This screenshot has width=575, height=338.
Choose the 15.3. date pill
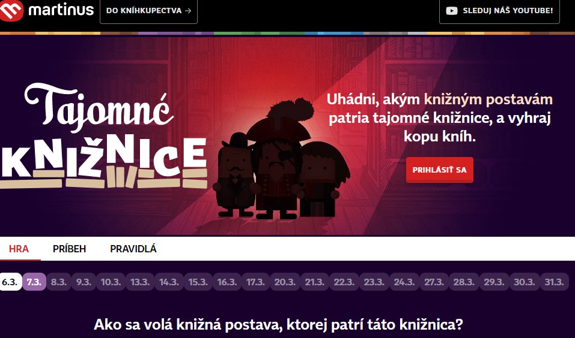point(198,282)
